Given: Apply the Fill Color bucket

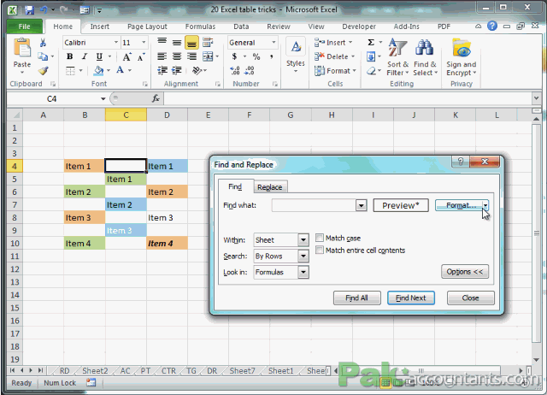Looking at the screenshot, I should click(x=99, y=71).
